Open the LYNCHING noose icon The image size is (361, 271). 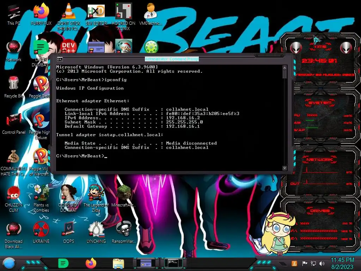[x=96, y=233]
